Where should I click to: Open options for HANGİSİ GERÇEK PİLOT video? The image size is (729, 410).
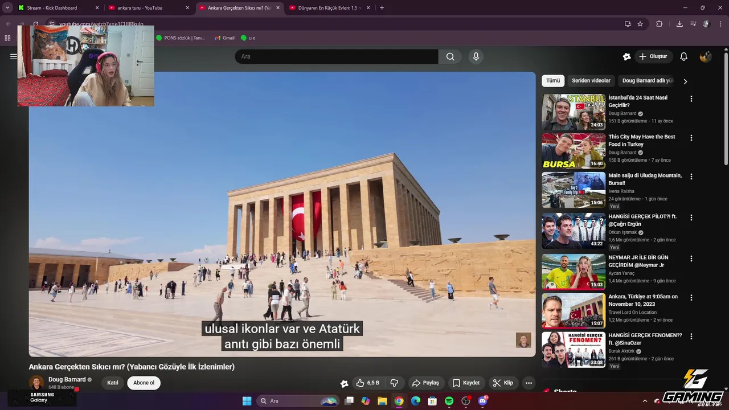tap(691, 218)
